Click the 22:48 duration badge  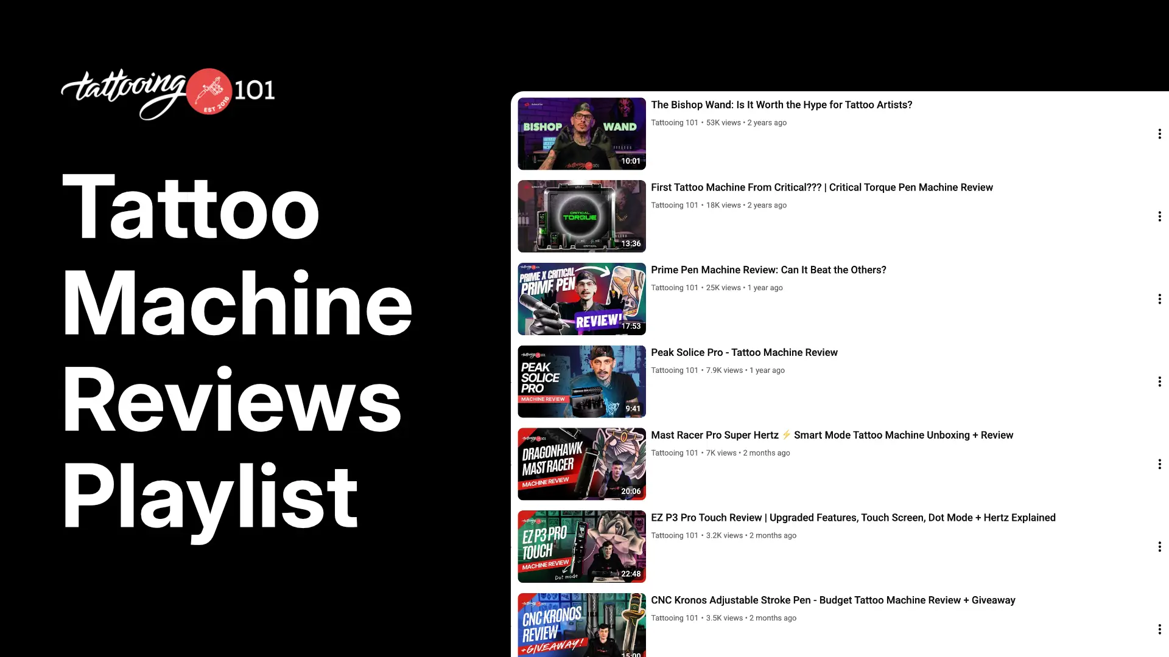click(631, 574)
